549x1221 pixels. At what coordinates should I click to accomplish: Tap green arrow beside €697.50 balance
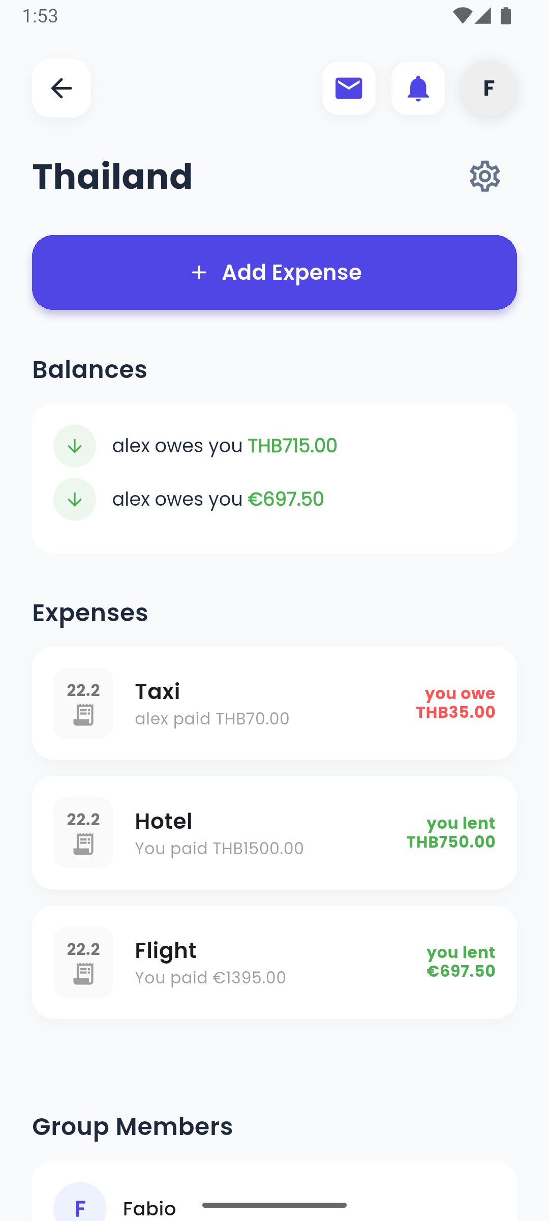click(75, 500)
